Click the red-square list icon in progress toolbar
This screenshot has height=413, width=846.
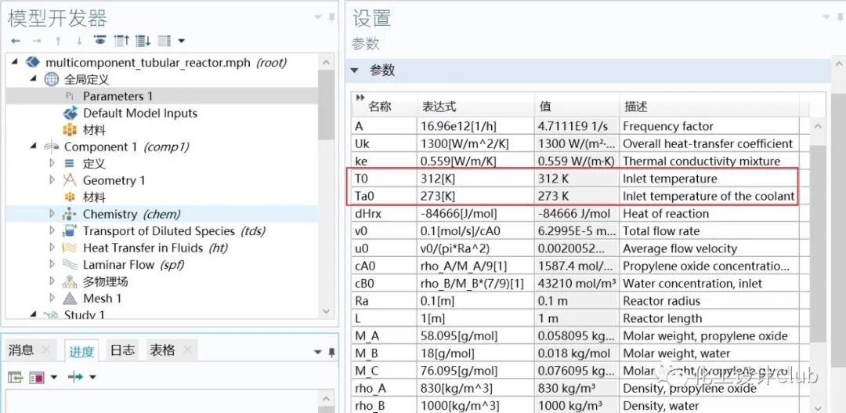click(37, 377)
